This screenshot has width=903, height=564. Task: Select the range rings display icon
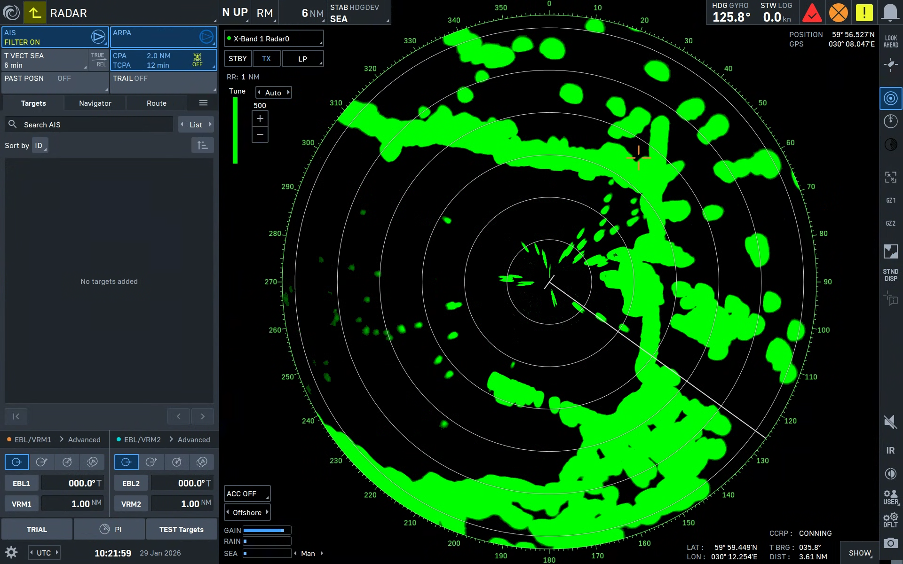[891, 98]
